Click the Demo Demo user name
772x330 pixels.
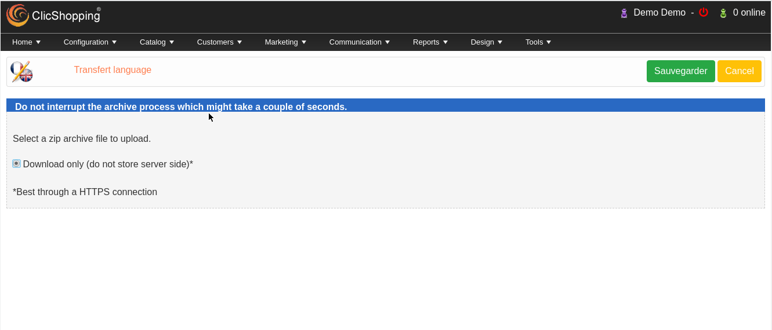click(659, 13)
